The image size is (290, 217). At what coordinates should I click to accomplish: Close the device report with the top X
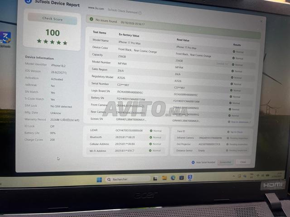[261, 21]
